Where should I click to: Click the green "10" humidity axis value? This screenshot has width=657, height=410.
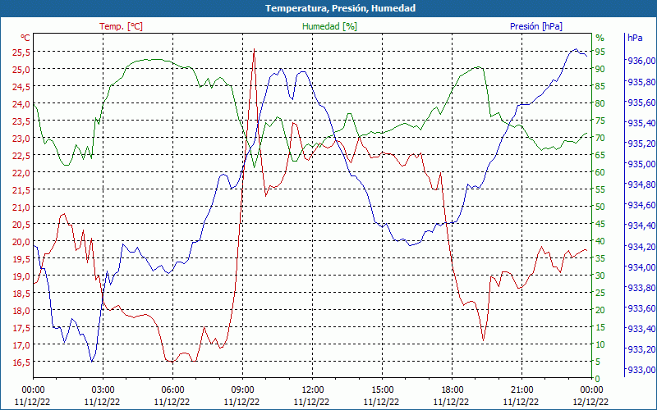600,344
